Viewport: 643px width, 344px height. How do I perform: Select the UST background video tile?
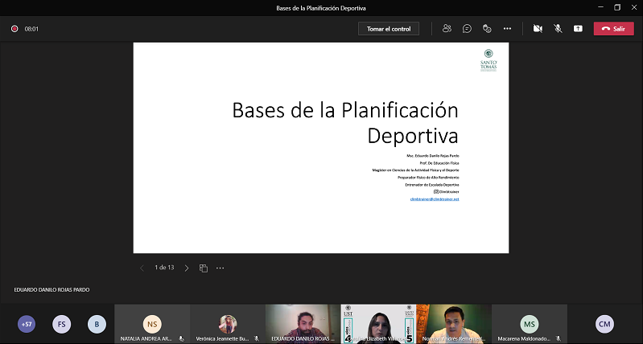pyautogui.click(x=378, y=324)
